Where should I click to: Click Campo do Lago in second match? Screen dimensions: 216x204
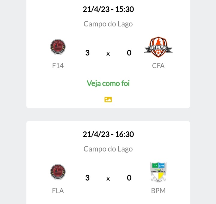tap(108, 149)
